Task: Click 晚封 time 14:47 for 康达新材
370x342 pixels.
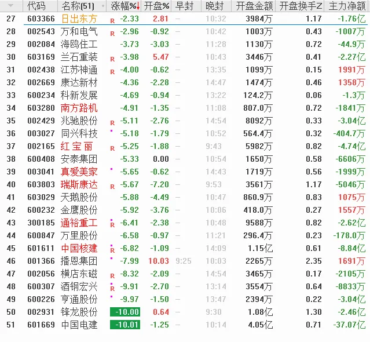Action: tap(215, 82)
